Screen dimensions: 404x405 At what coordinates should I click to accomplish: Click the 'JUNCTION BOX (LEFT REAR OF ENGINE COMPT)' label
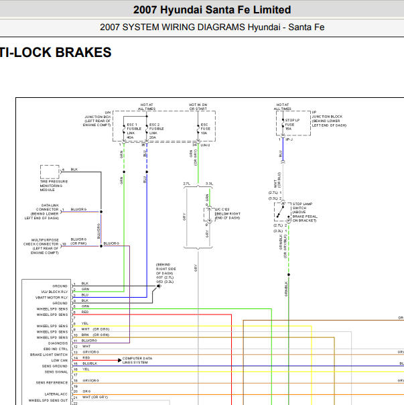tap(96, 121)
